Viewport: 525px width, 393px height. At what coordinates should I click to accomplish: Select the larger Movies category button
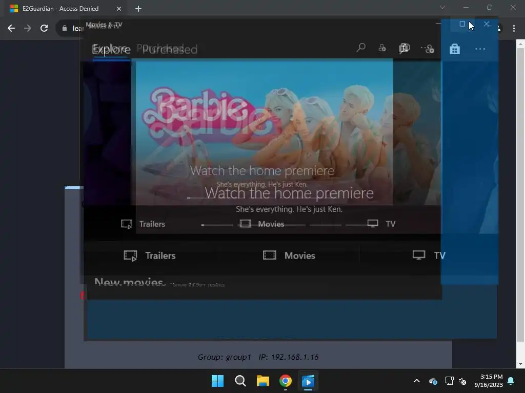pos(289,256)
